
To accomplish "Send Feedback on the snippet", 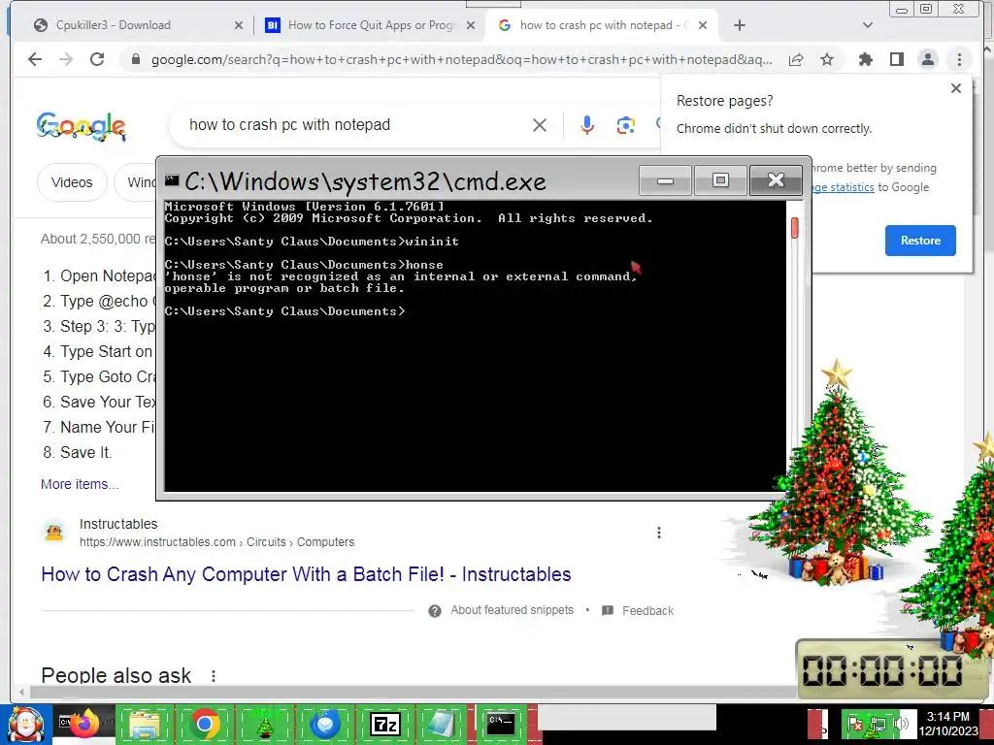I will (637, 611).
